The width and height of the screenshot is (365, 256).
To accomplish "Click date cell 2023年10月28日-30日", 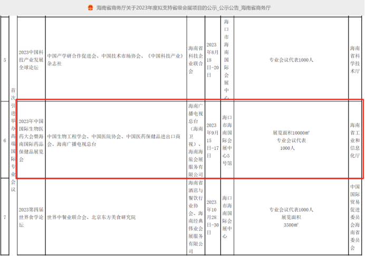I will [213, 217].
